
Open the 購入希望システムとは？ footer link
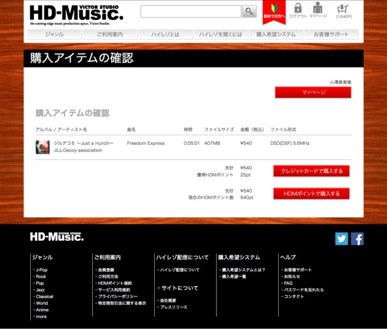coord(244,270)
